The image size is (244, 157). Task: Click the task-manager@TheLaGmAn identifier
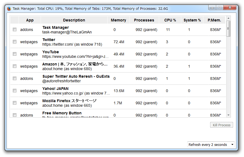(67, 32)
